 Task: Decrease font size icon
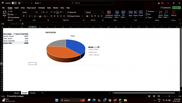pyautogui.click(x=47, y=12)
